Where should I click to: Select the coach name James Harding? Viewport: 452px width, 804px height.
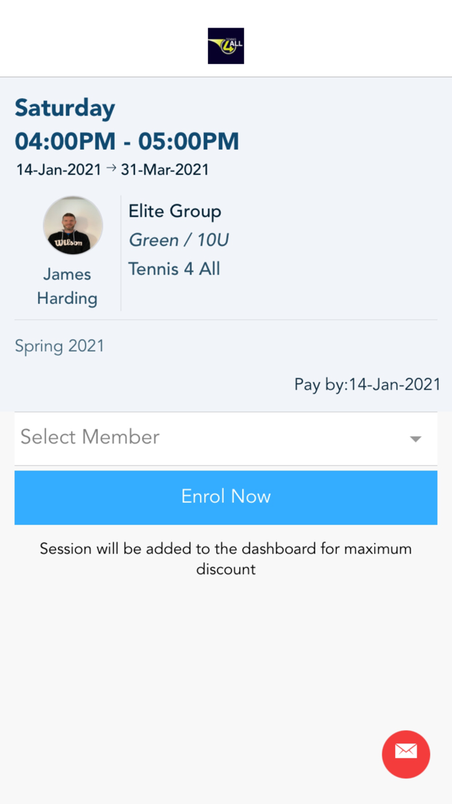[x=67, y=286]
